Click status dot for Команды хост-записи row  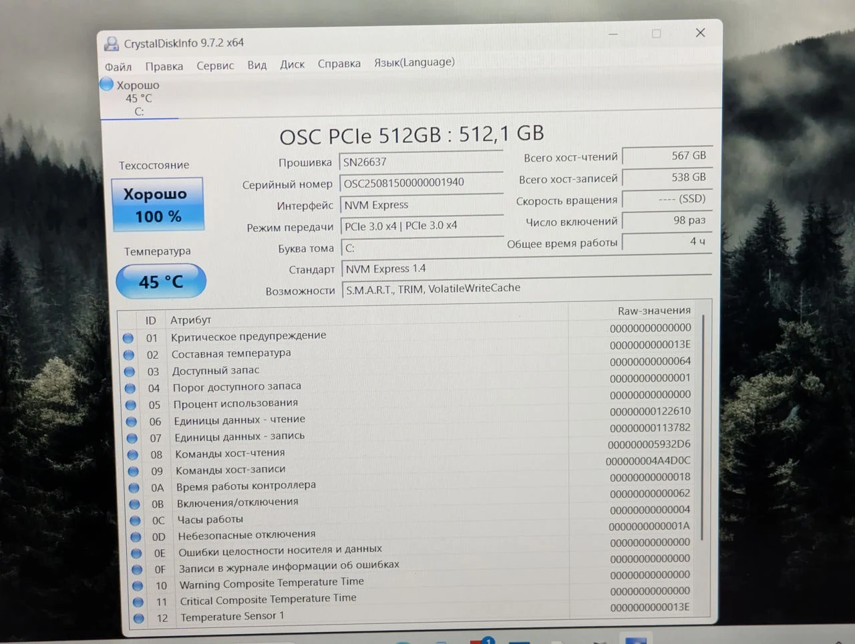tap(134, 472)
